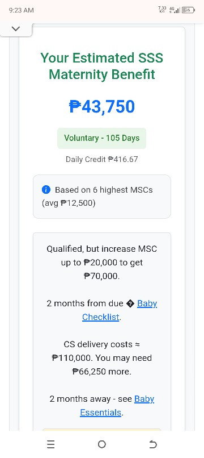Tap the network speed indicator in status bar
Image resolution: width=204 pixels, height=458 pixels.
(161, 10)
